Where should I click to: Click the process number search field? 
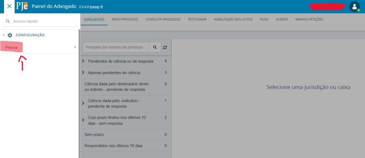click(x=116, y=47)
